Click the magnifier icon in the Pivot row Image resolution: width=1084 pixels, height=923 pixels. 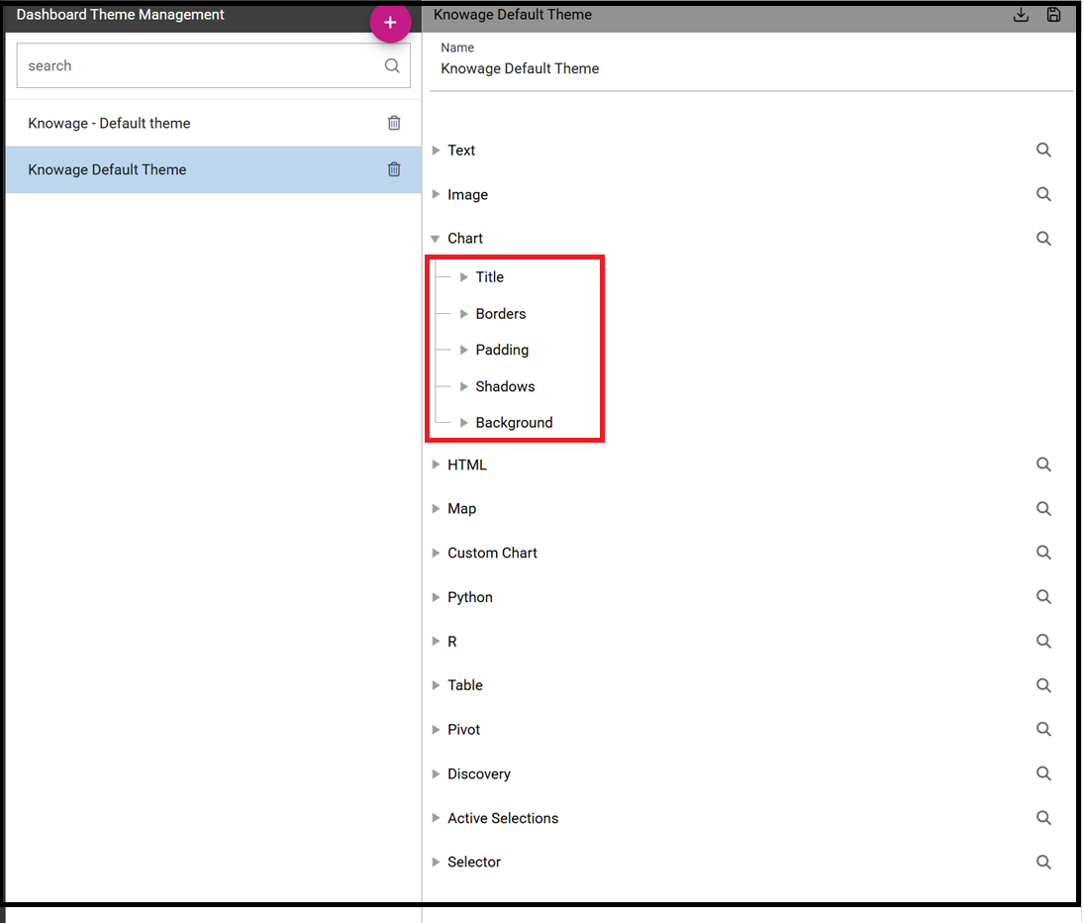(x=1043, y=730)
